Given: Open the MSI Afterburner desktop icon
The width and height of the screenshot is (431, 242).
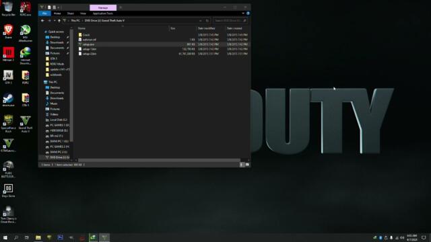Looking at the screenshot, I should [x=26, y=33].
